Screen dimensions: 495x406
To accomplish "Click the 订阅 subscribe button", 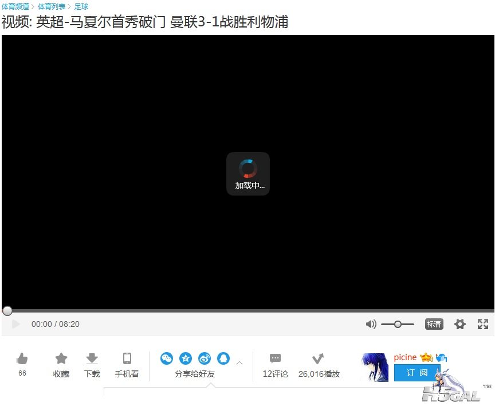I will tap(417, 373).
